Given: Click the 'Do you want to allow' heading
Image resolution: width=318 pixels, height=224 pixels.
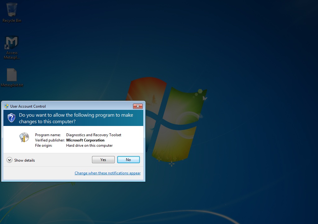Looking at the screenshot, I should [76, 118].
